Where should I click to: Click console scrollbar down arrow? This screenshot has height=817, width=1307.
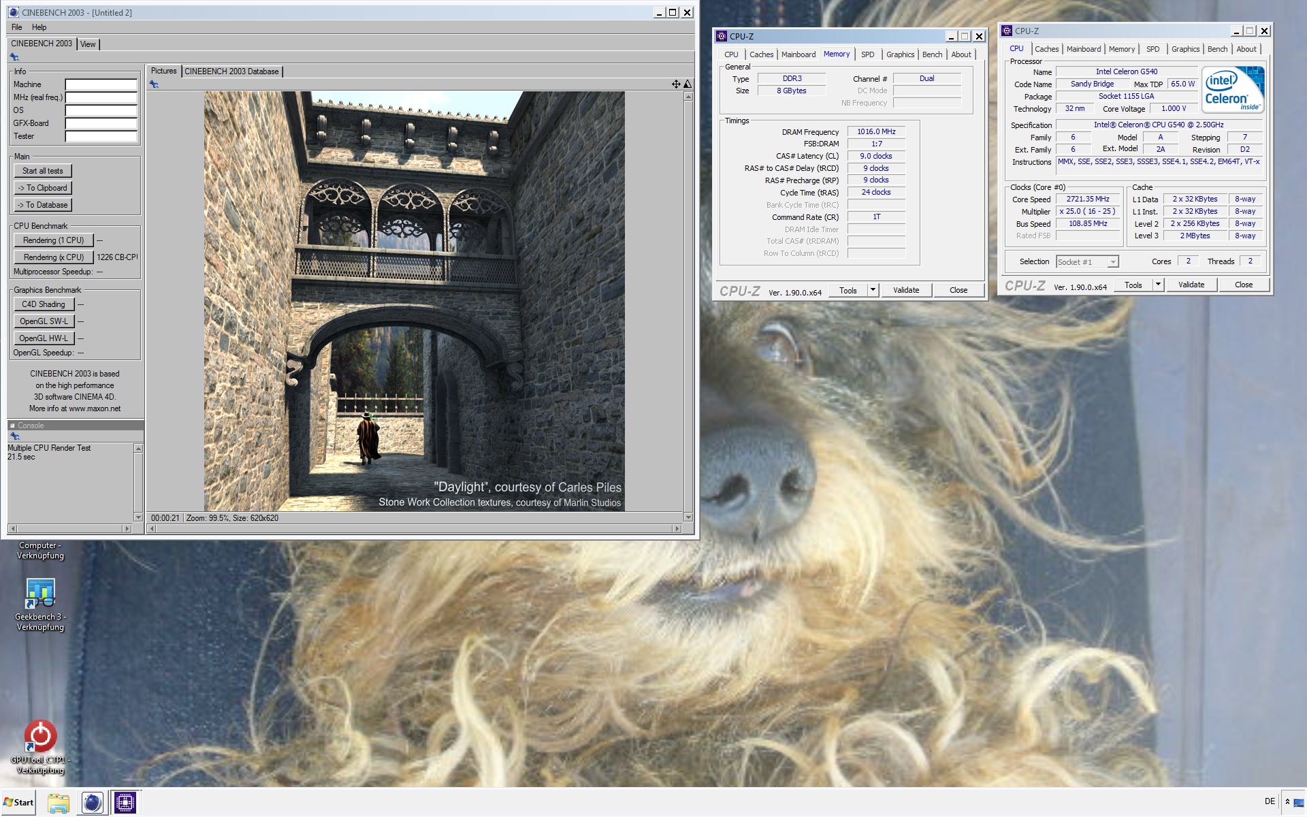[138, 517]
